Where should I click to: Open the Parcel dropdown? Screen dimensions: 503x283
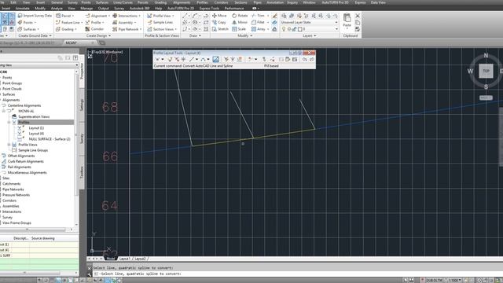(x=64, y=16)
